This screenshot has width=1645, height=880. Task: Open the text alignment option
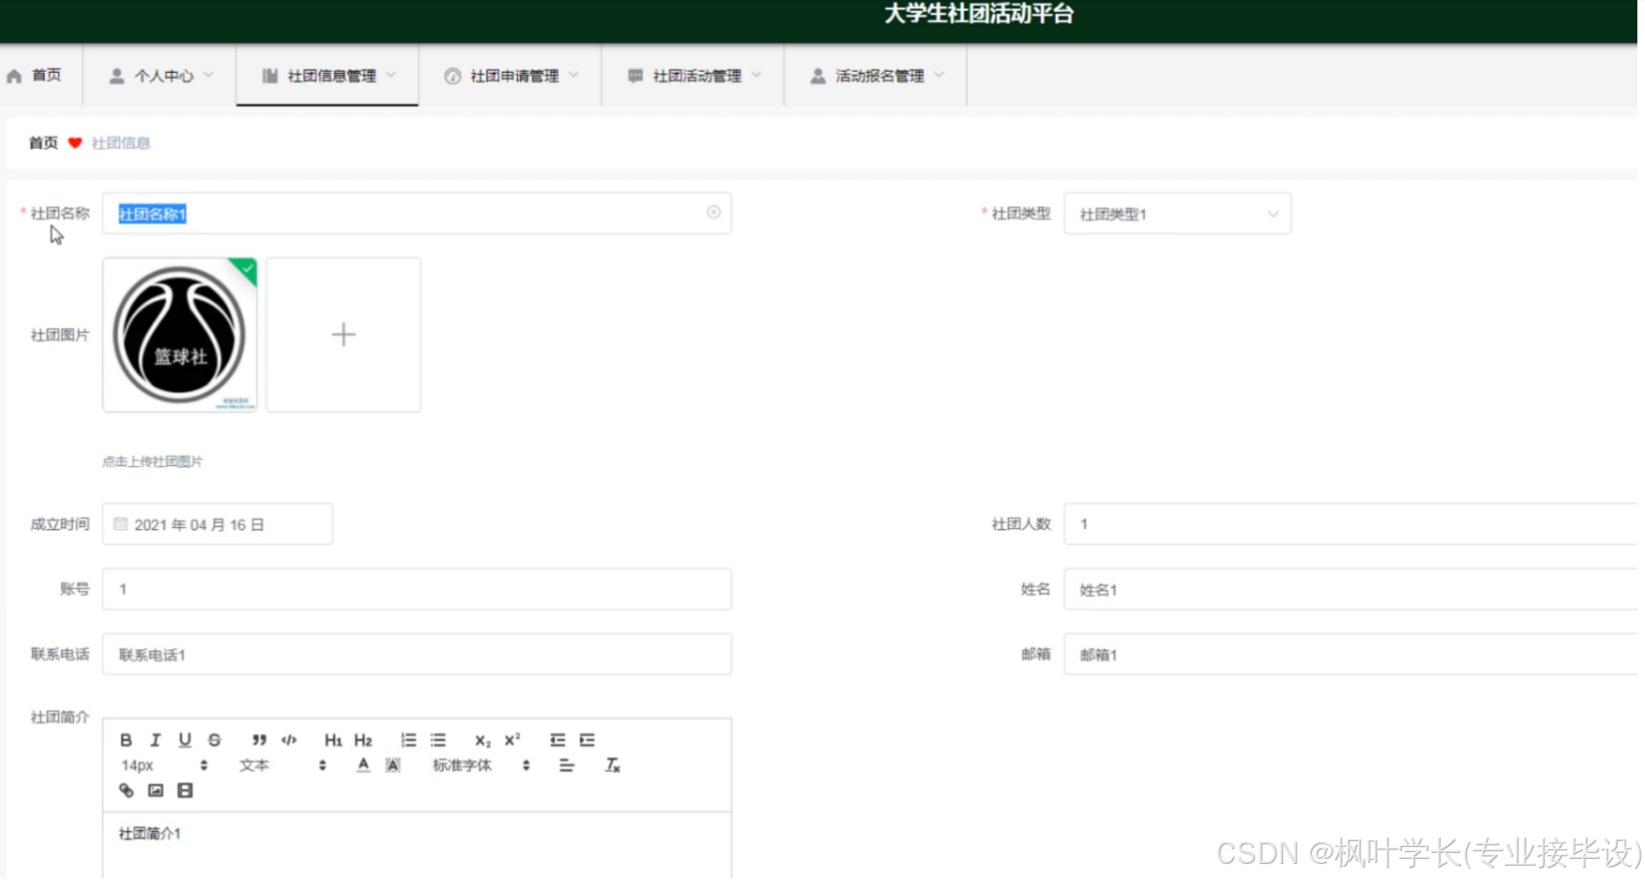coord(566,766)
